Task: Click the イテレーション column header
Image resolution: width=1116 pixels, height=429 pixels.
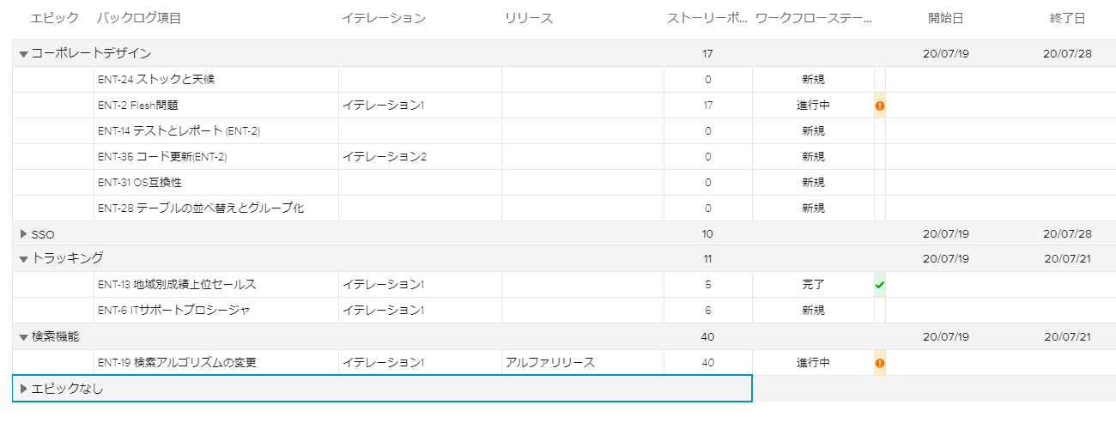Action: 383,18
